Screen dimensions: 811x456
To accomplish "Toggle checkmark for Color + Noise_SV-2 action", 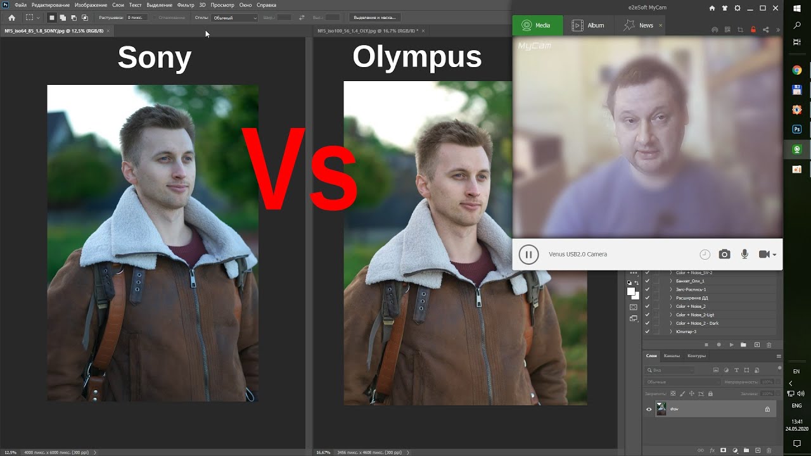I will tap(647, 272).
